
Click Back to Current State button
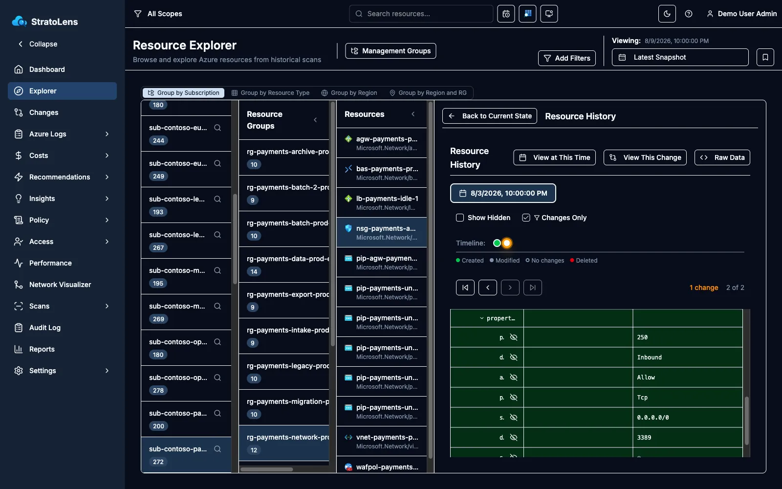[490, 116]
